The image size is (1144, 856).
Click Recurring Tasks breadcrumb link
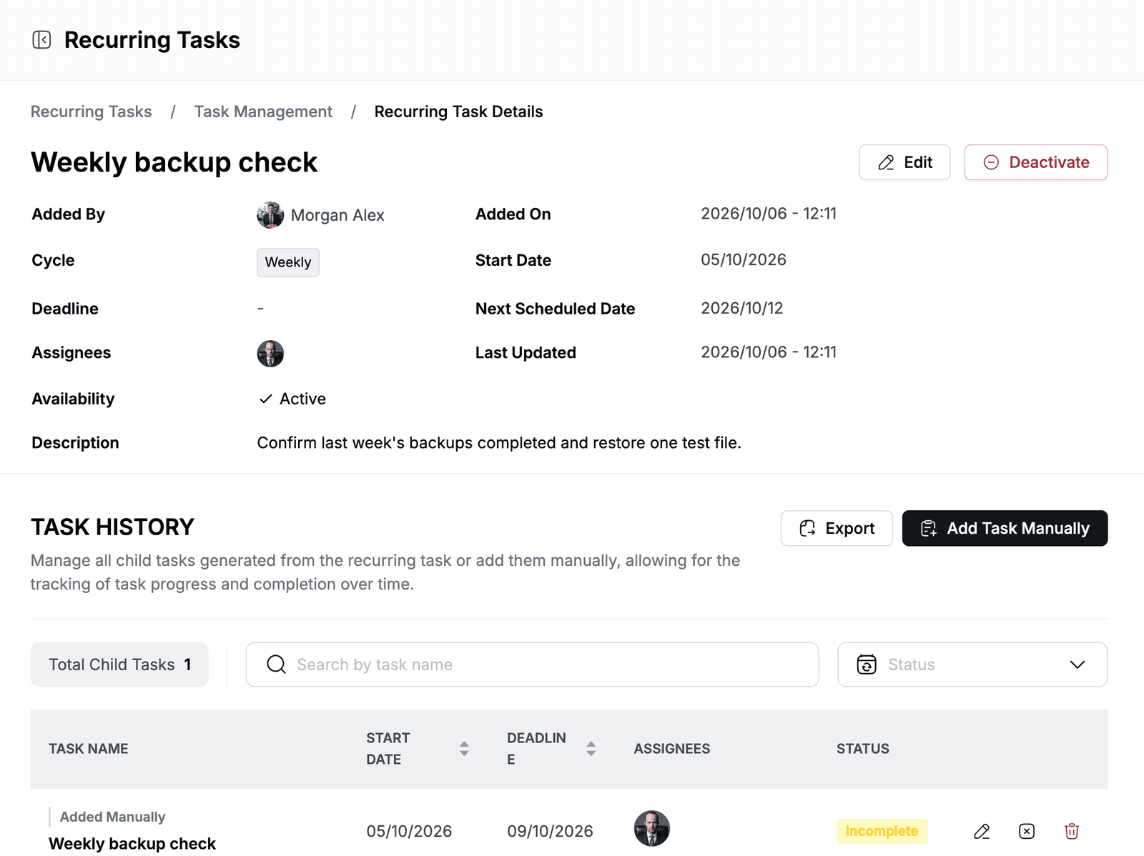(92, 111)
